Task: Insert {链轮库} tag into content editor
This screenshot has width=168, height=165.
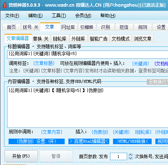Action: pyautogui.click(x=143, y=132)
